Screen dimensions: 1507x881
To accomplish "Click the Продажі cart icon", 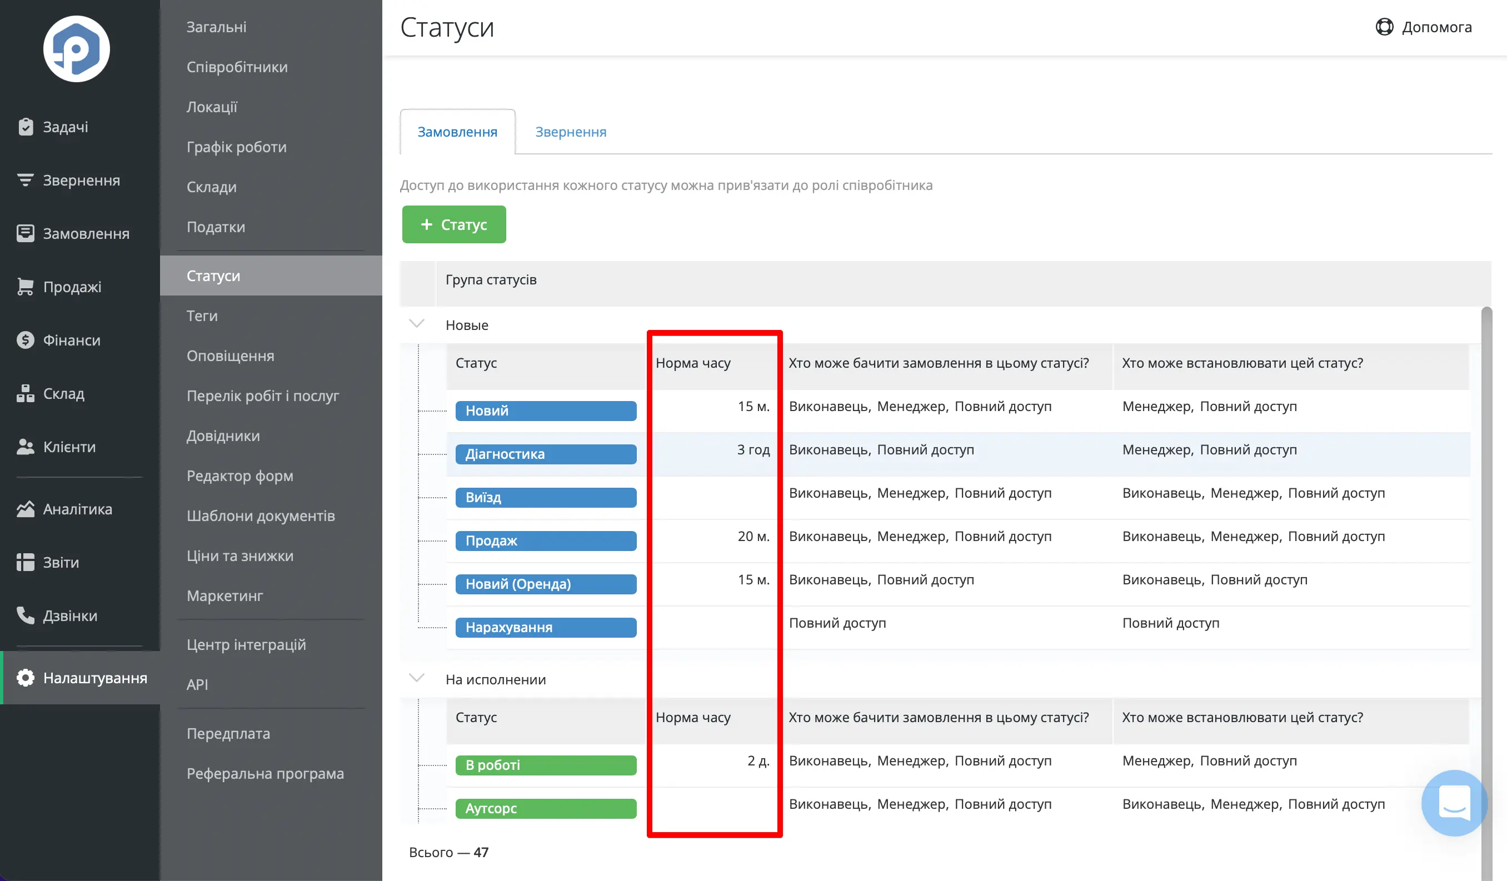I will 25,287.
